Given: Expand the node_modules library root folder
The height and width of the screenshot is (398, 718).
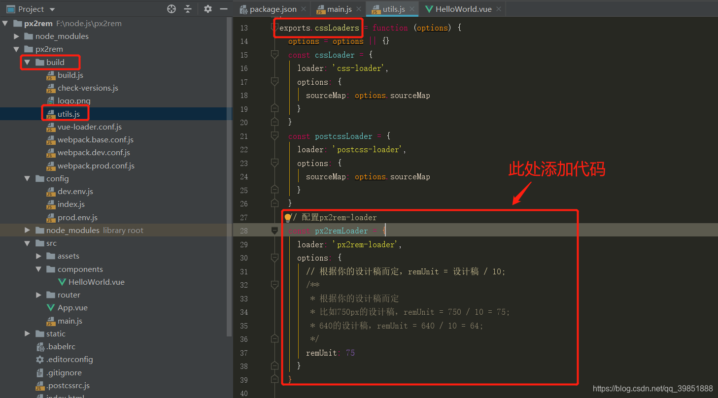Looking at the screenshot, I should [x=27, y=230].
